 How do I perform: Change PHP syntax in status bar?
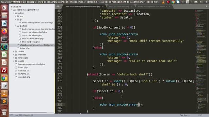pos(200,115)
